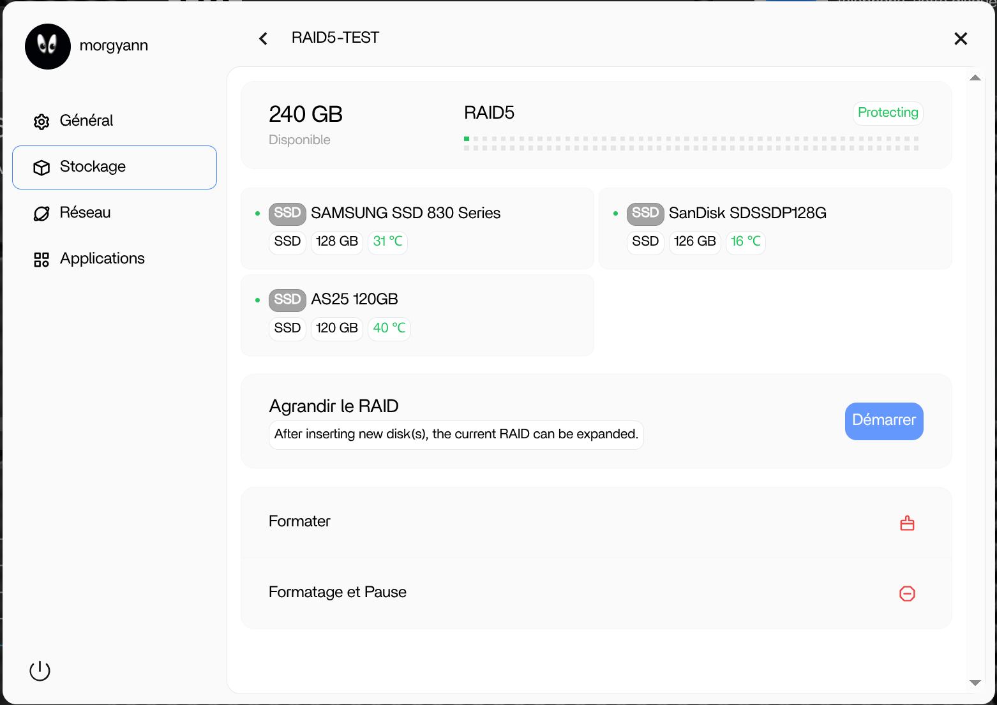The height and width of the screenshot is (705, 997).
Task: Click the SAMSUNG SSD 830 gray badge
Action: (x=287, y=214)
